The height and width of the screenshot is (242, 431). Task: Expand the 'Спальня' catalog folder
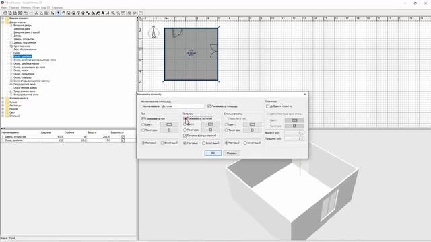point(3,116)
